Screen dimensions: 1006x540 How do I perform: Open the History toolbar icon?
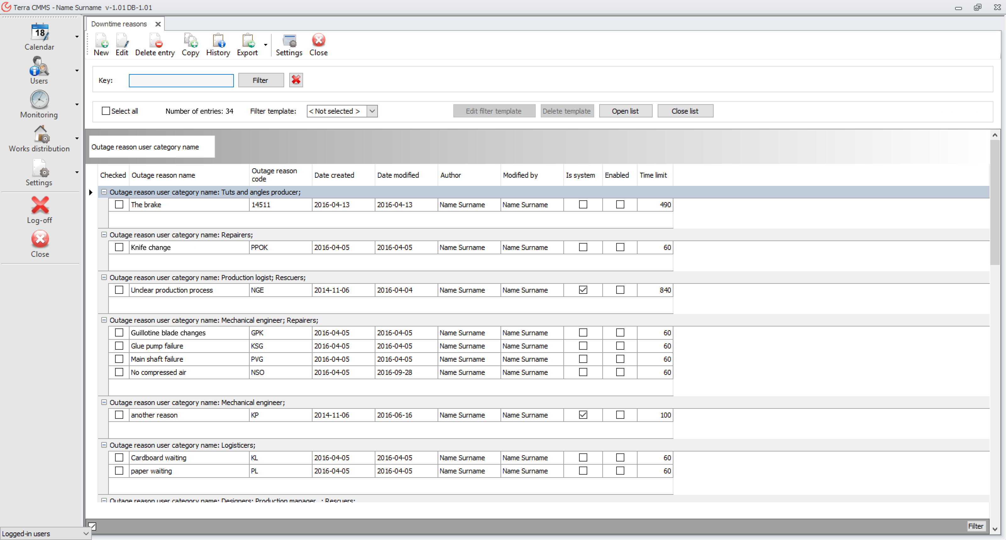(218, 45)
